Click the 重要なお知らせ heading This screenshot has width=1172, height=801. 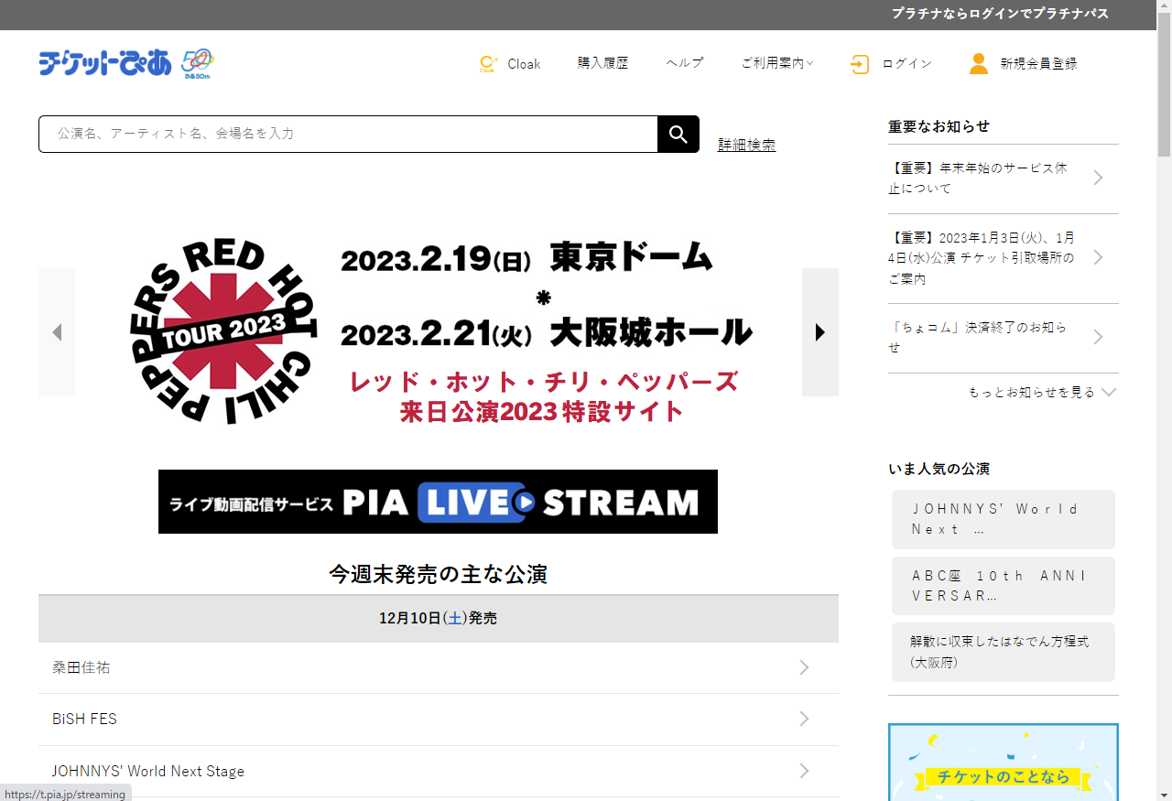[x=939, y=126]
